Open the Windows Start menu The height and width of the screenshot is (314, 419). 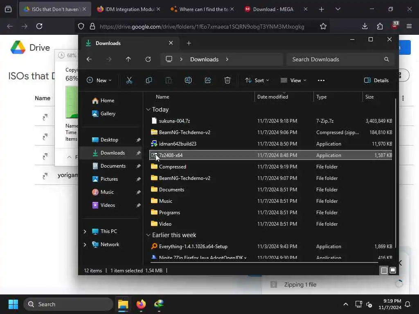click(13, 304)
